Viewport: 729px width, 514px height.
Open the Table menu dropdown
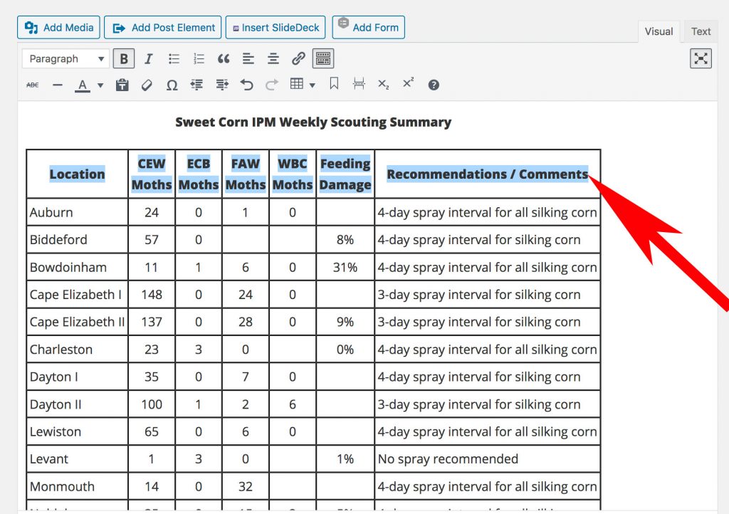[303, 85]
